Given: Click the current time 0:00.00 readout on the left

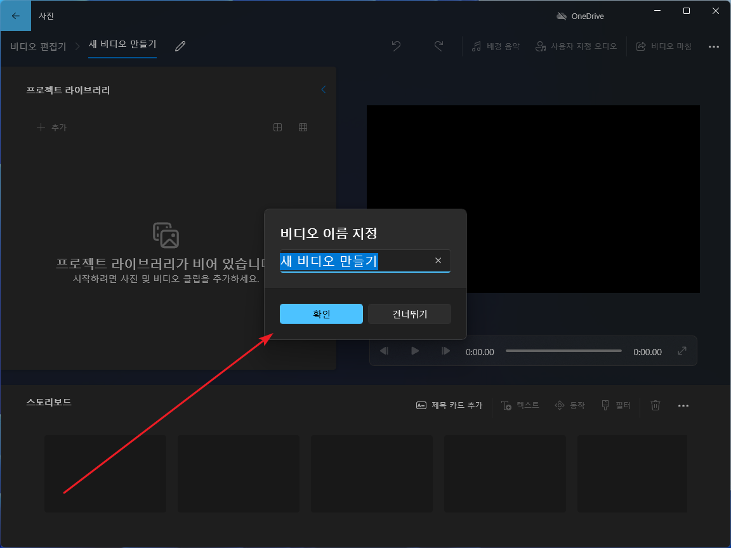Looking at the screenshot, I should point(480,352).
